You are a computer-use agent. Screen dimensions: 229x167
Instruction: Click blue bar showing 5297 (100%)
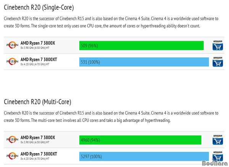tap(144, 156)
